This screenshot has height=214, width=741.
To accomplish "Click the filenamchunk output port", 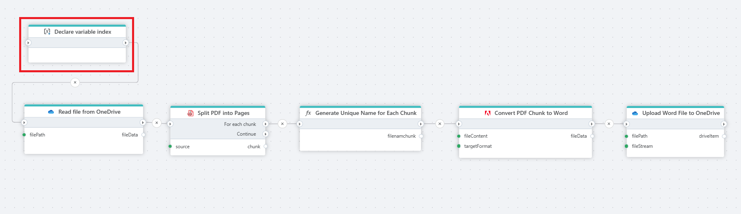I will pyautogui.click(x=421, y=136).
